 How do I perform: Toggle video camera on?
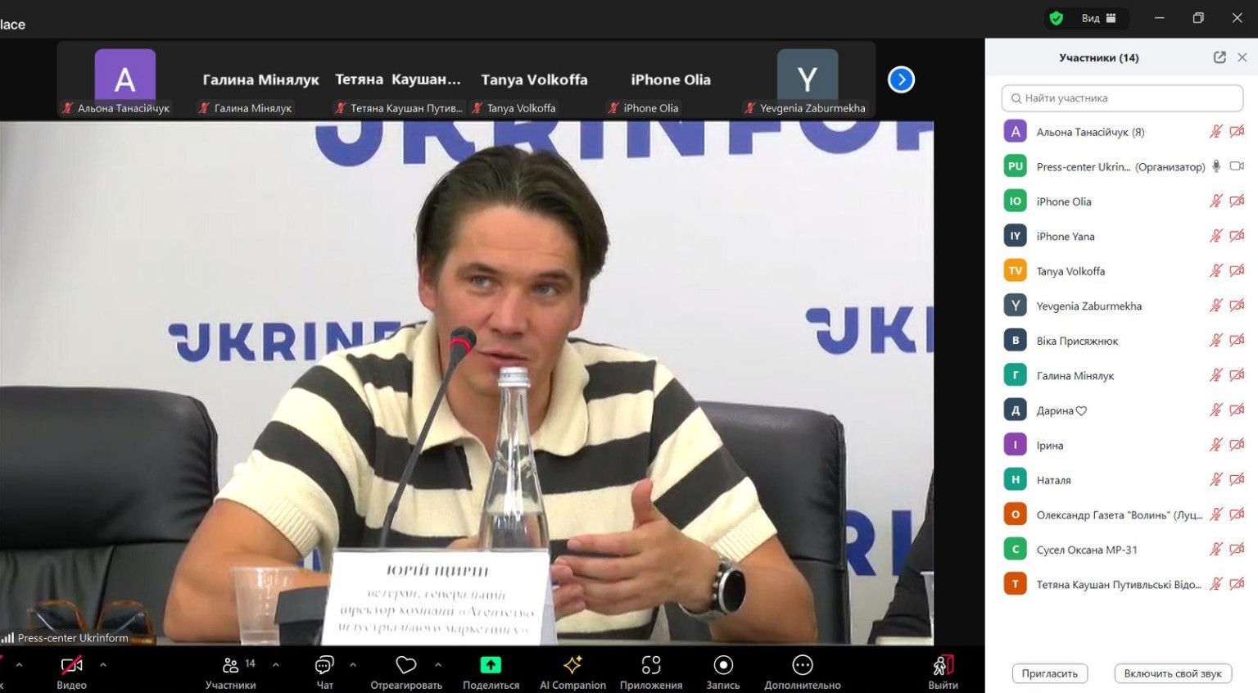72,665
